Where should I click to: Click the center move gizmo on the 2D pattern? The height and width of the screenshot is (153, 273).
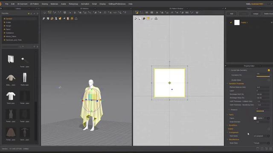[170, 83]
